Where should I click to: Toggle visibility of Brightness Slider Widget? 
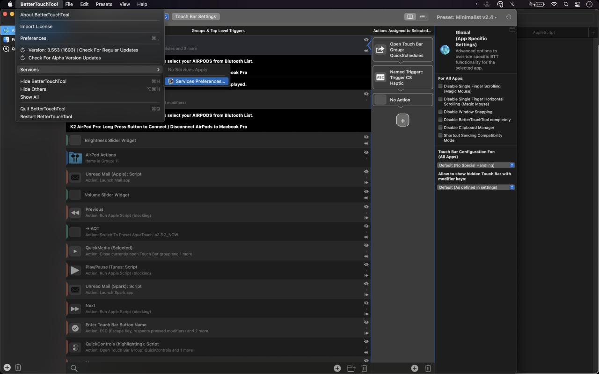click(366, 137)
